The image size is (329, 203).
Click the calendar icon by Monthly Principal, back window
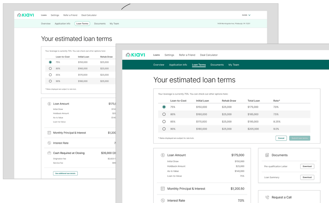[x=49, y=133]
